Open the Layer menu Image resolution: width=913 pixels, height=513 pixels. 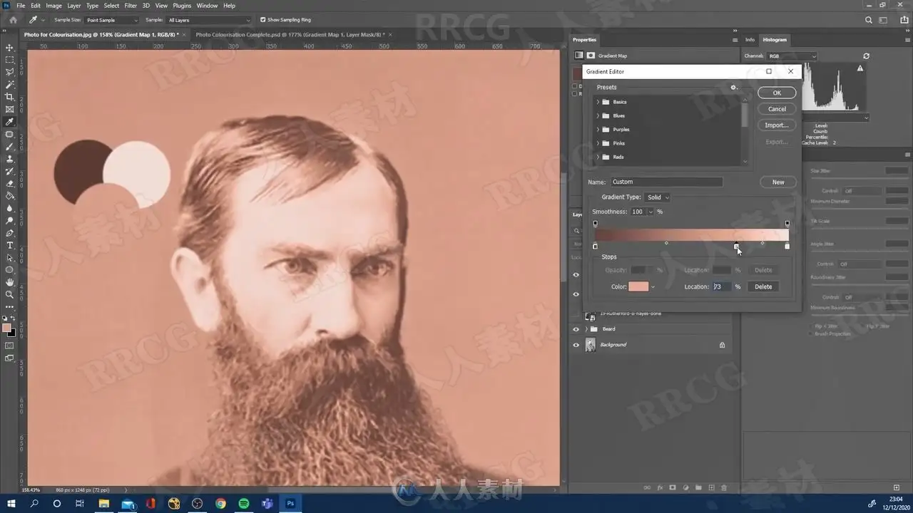click(74, 6)
